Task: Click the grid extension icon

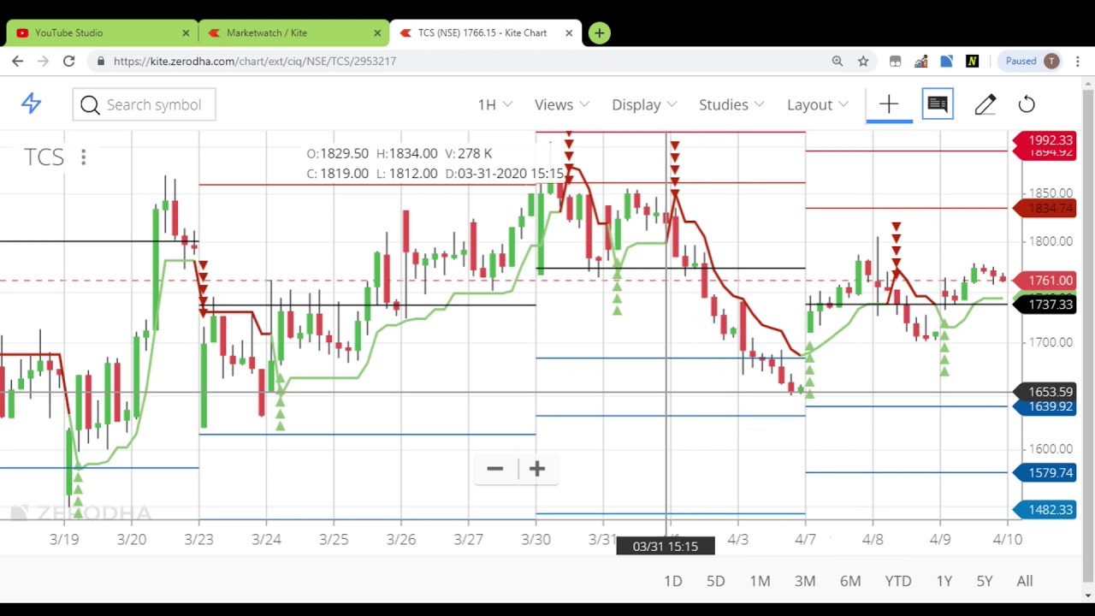Action: point(895,61)
